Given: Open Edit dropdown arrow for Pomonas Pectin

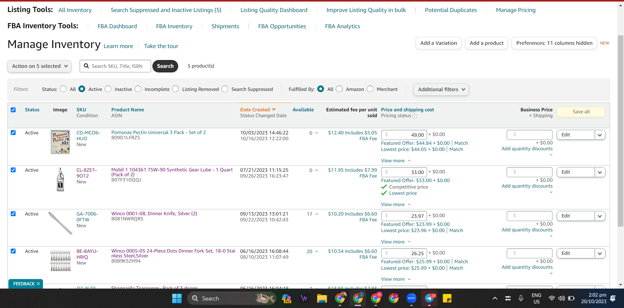Looking at the screenshot, I should tap(600, 135).
